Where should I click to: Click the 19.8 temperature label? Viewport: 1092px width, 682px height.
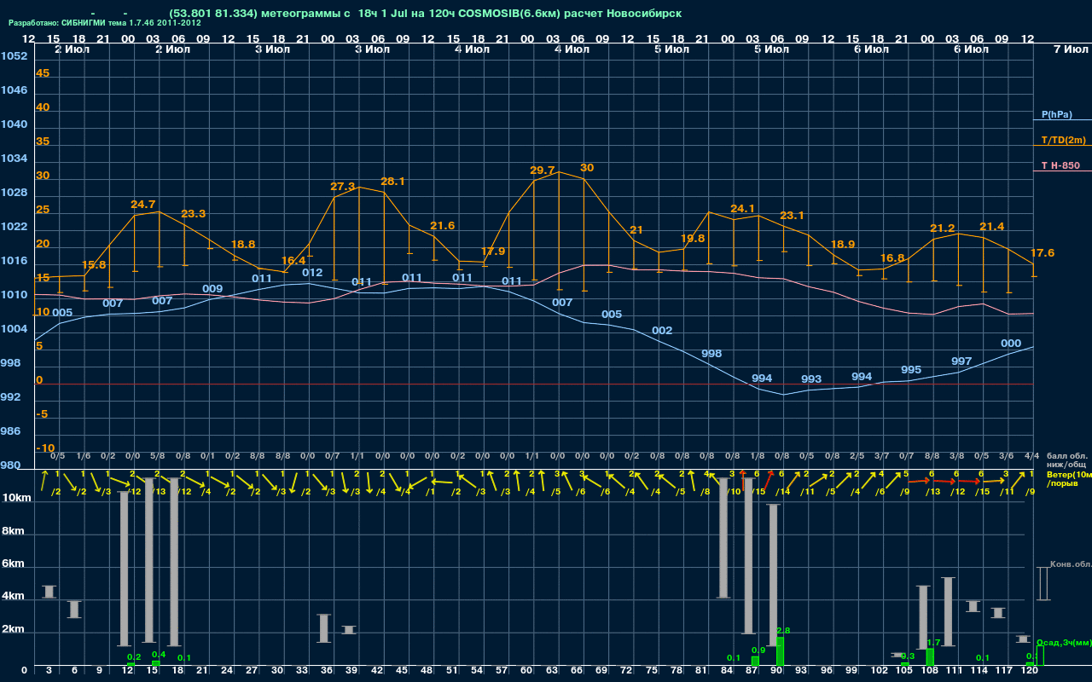(693, 239)
